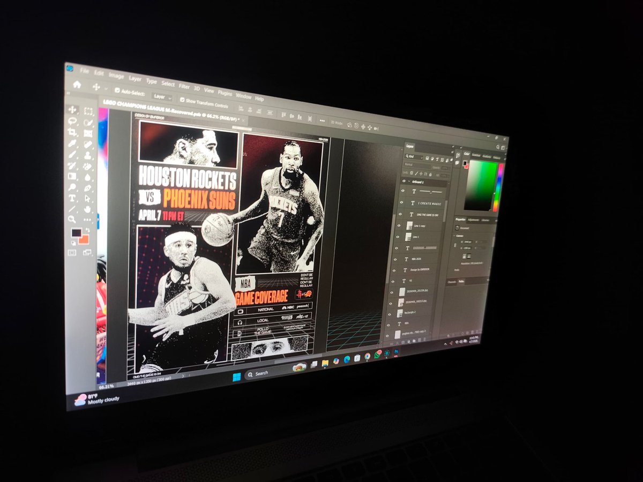Hide the Line 1 copy layer
Screen dimensions: 643x482
coord(399,225)
